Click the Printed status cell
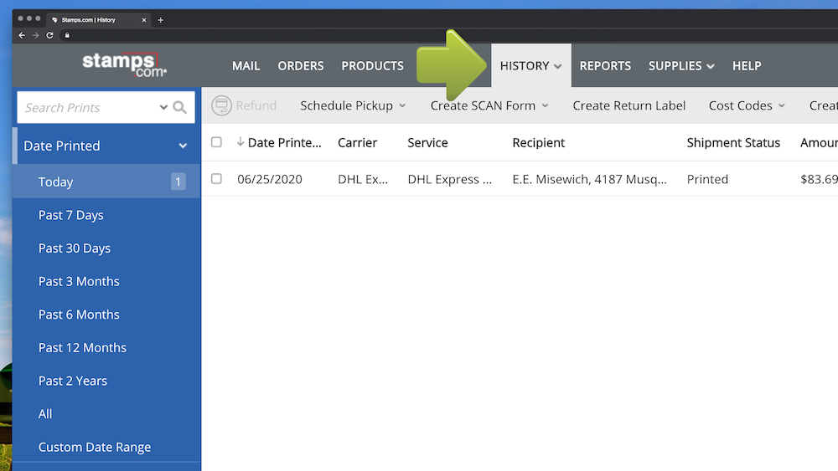 click(x=707, y=179)
